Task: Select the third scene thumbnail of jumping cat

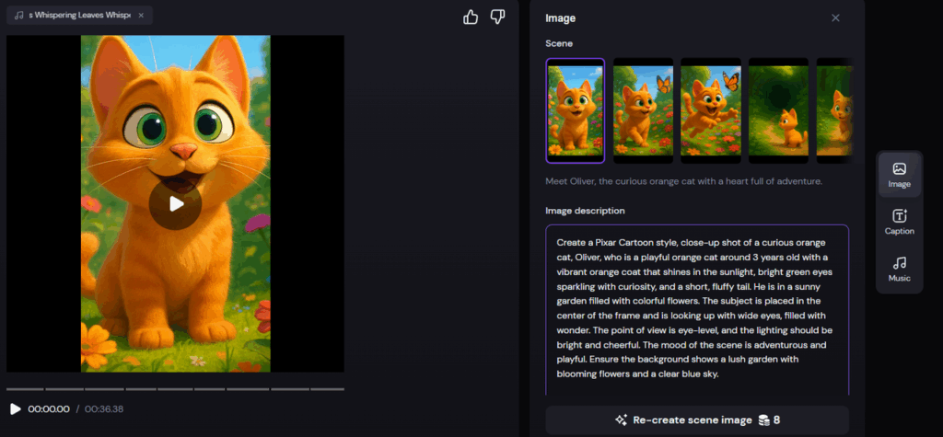Action: (711, 110)
